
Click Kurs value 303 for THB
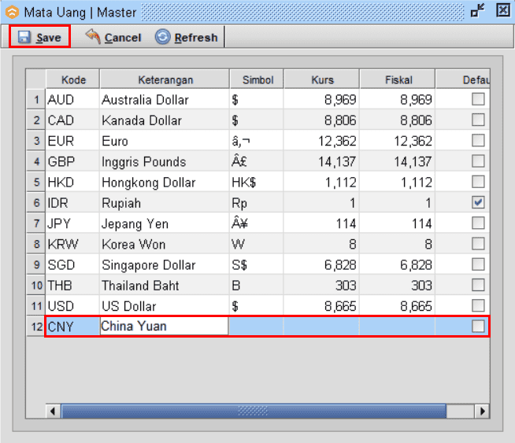[321, 285]
